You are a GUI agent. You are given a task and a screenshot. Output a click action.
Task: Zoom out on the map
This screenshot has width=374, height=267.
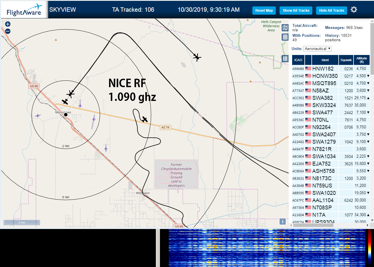[8, 31]
